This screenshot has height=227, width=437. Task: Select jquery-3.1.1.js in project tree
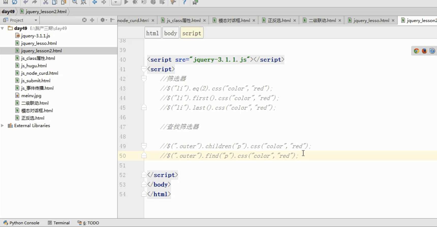(33, 36)
